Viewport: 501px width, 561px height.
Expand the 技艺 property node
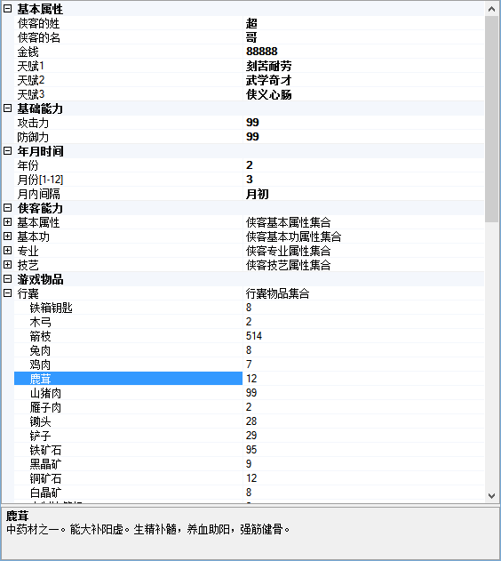coord(7,265)
